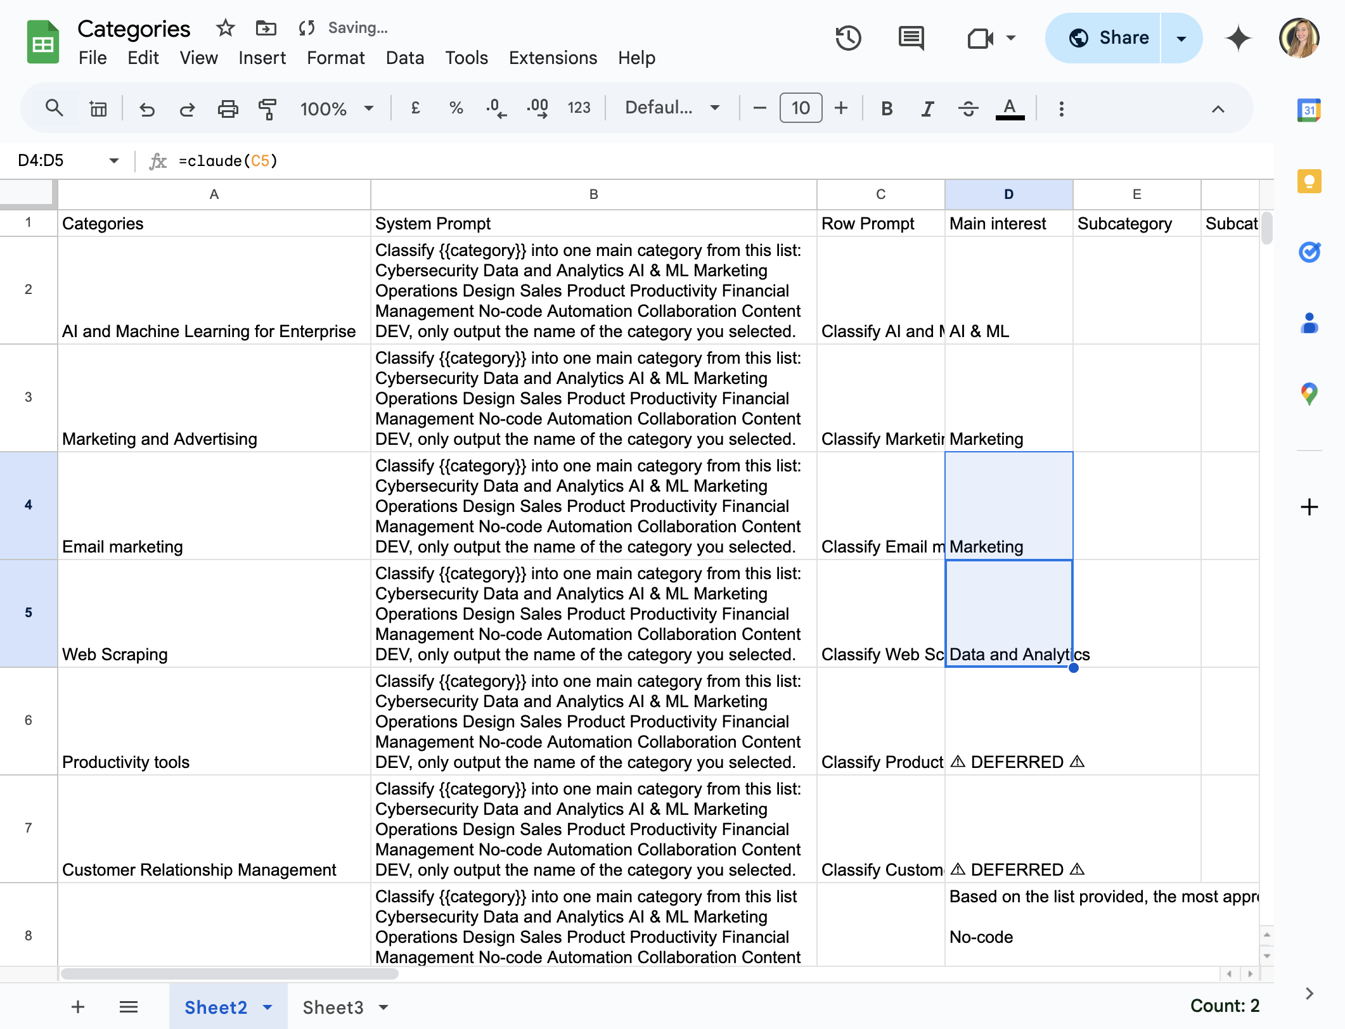
Task: Click the font size input field
Action: [x=801, y=108]
